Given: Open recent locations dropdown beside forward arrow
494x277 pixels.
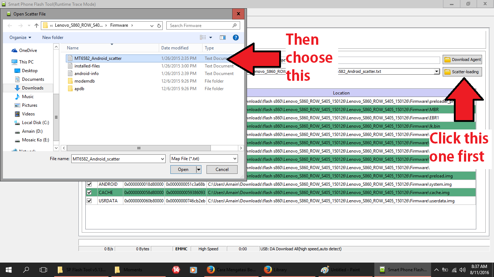Looking at the screenshot, I should pos(28,26).
